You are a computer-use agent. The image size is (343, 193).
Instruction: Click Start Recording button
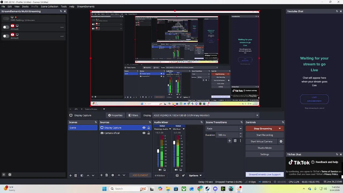tap(264, 135)
